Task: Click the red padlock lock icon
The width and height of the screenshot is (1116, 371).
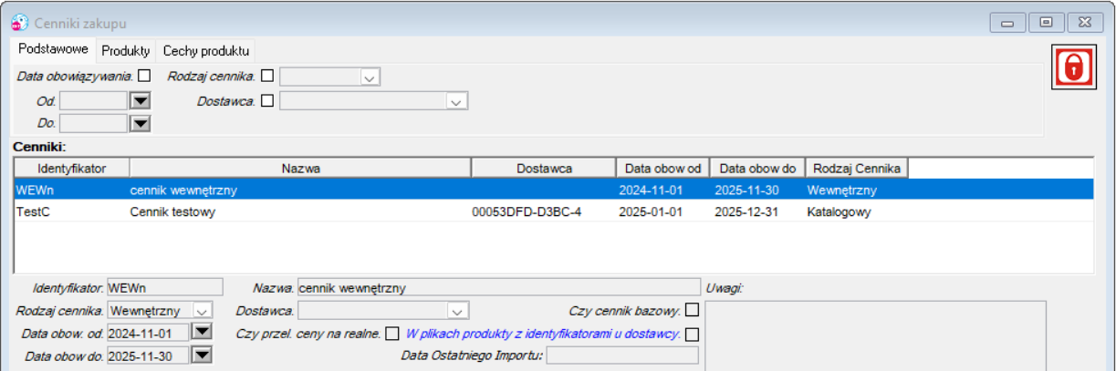Action: (1073, 67)
